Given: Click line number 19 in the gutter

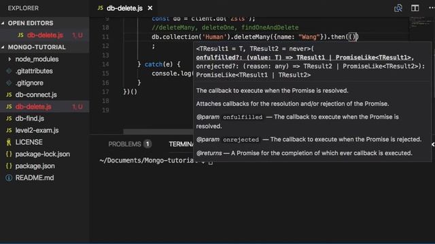Looking at the screenshot, I should [x=105, y=110].
